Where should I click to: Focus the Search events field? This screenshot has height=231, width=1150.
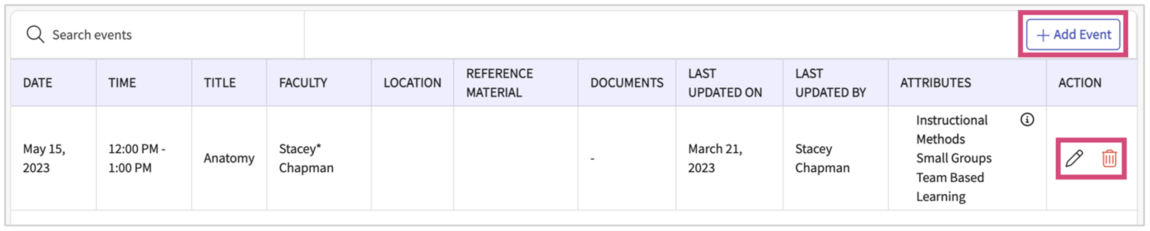(x=158, y=35)
